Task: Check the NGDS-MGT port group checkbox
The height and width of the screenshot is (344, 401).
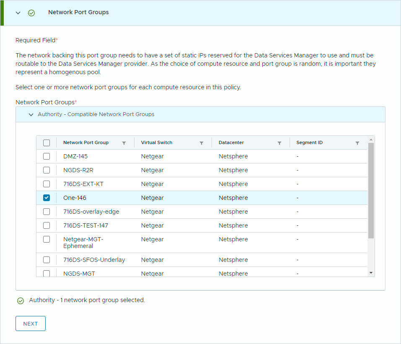Action: (x=47, y=274)
